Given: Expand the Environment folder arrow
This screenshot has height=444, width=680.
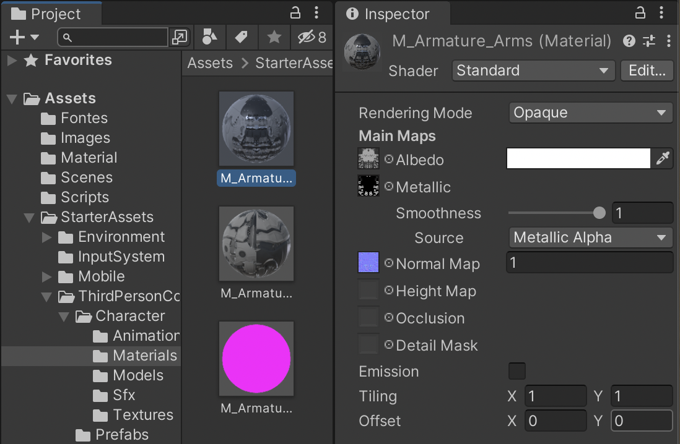Looking at the screenshot, I should point(47,237).
